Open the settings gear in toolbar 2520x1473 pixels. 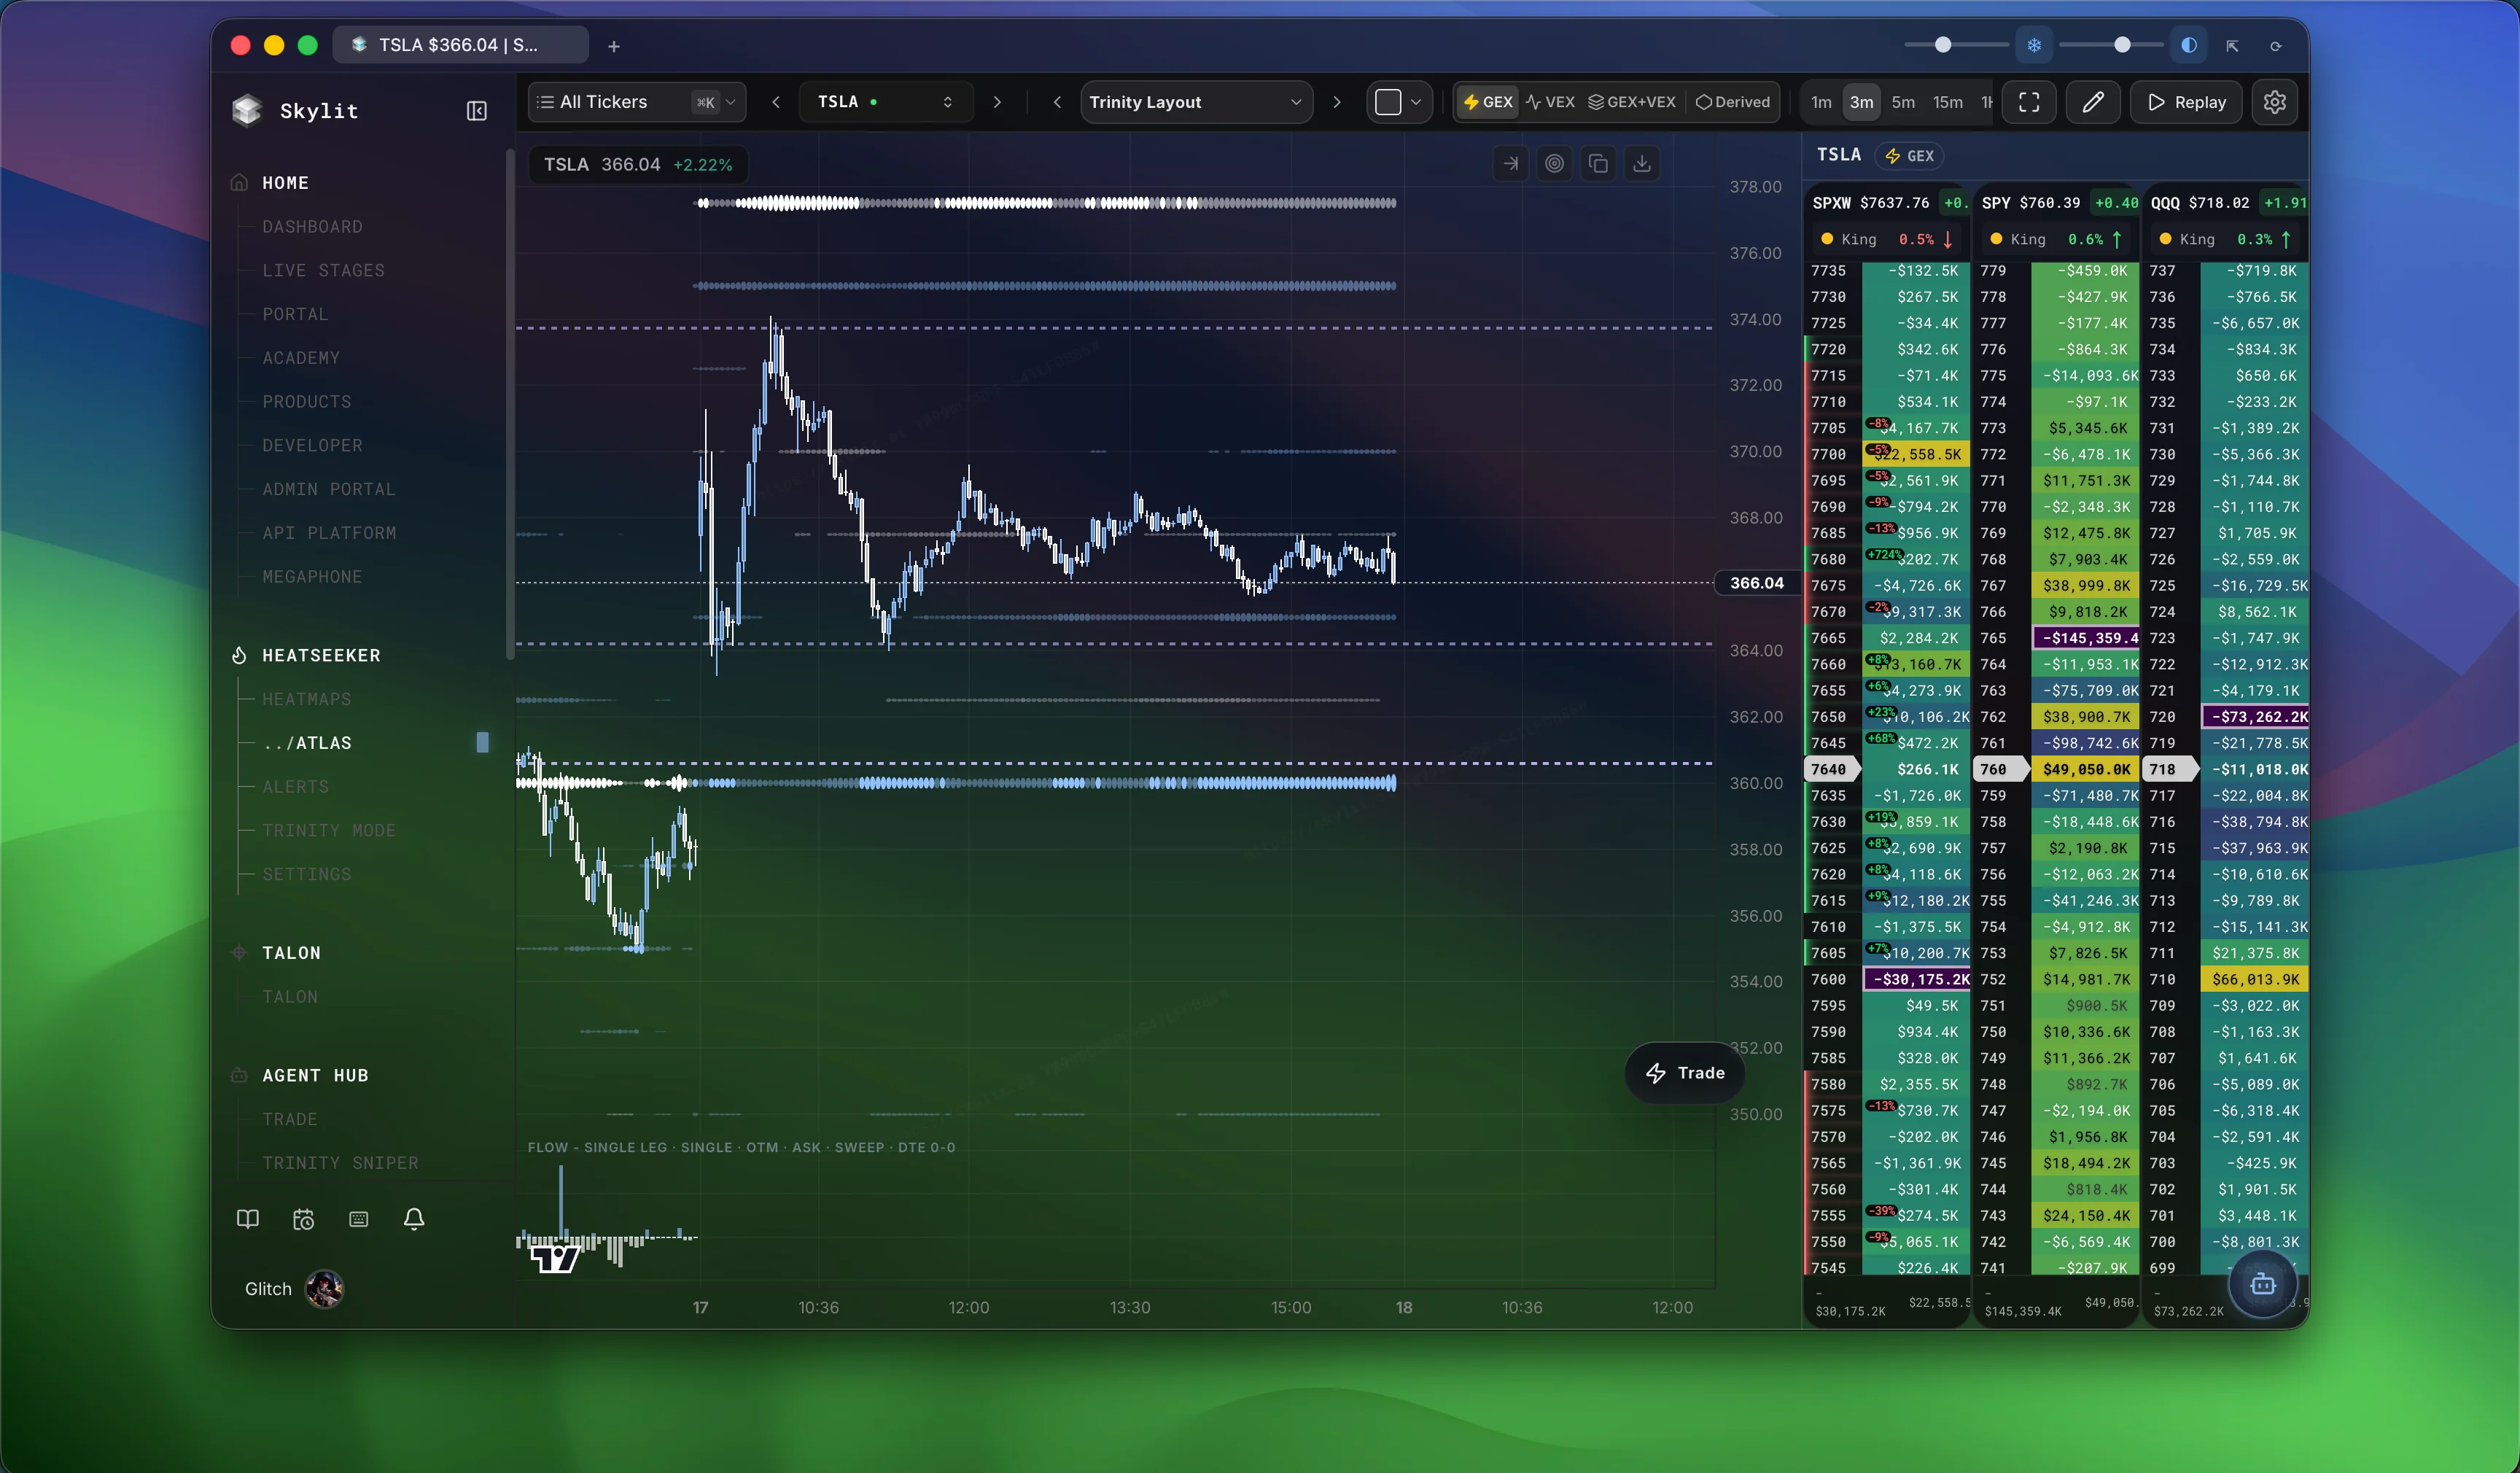[x=2275, y=102]
